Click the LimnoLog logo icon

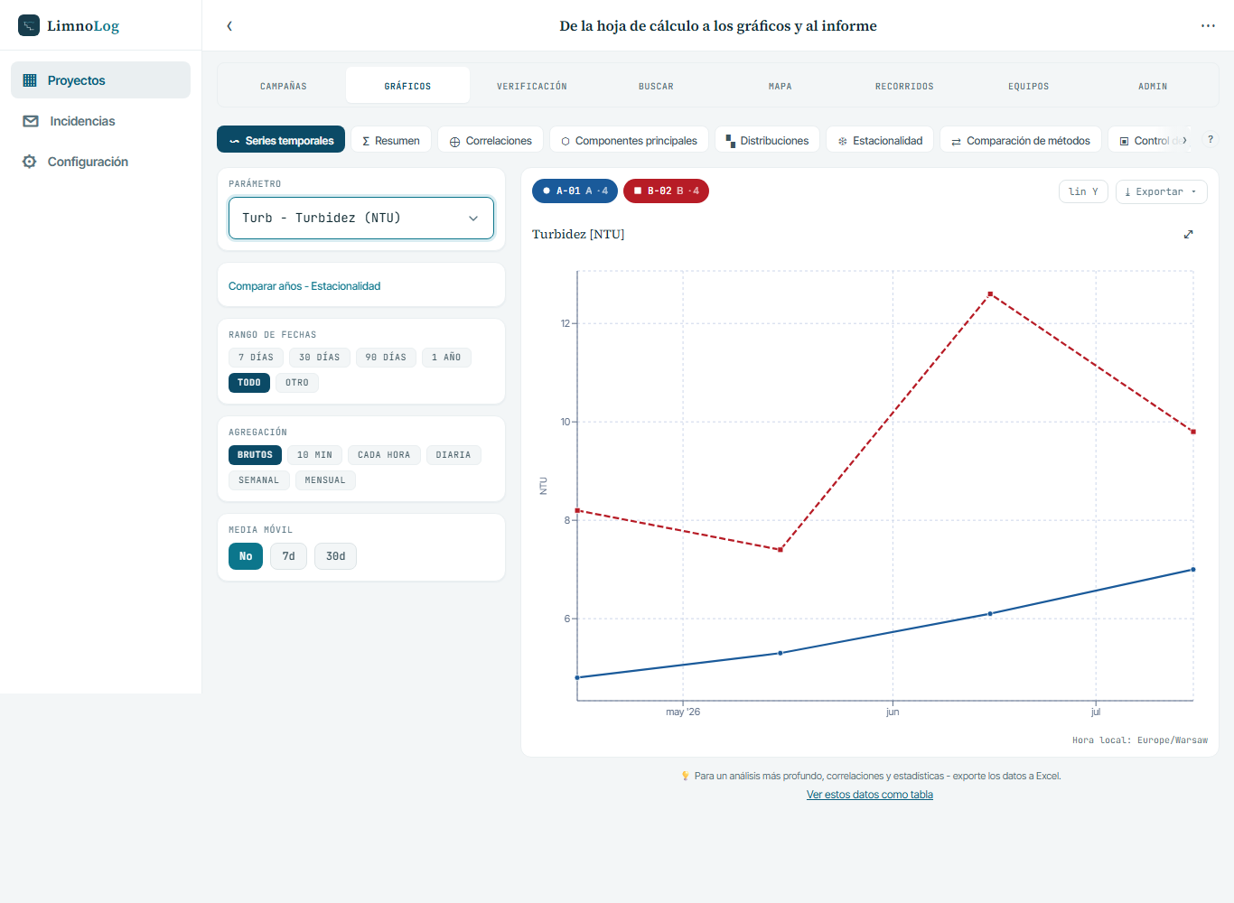(x=29, y=25)
